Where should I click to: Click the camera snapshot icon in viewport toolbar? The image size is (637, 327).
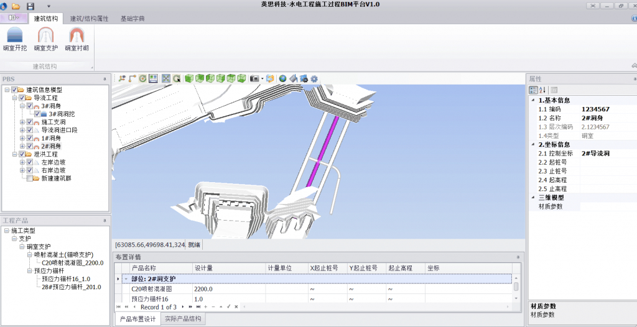point(254,79)
